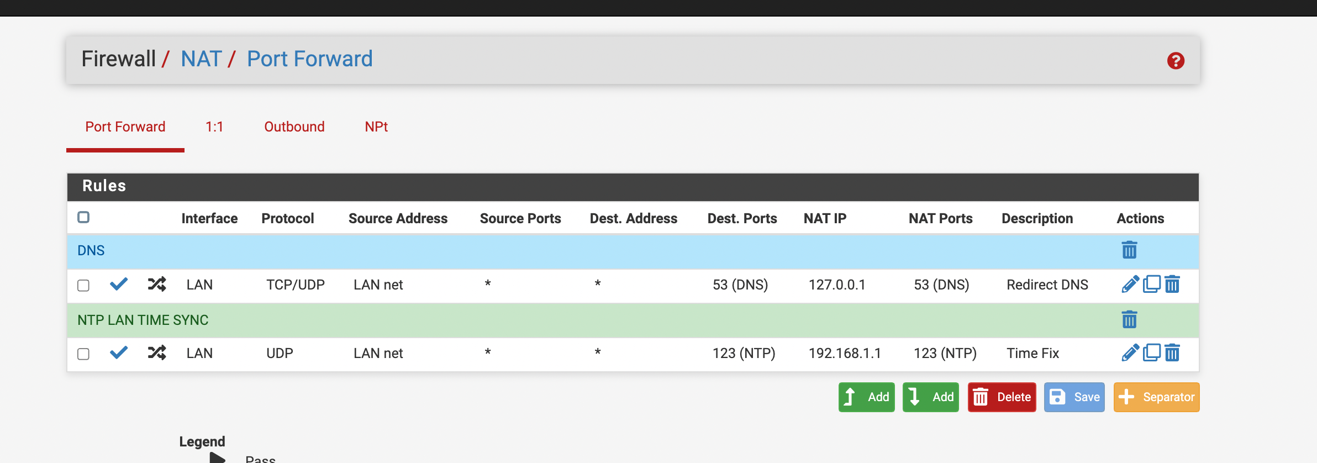Check the select-all rules checkbox in header

pyautogui.click(x=83, y=217)
